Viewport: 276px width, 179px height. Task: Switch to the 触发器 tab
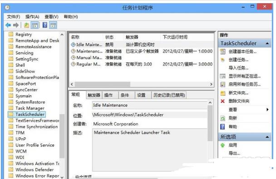pos(94,95)
